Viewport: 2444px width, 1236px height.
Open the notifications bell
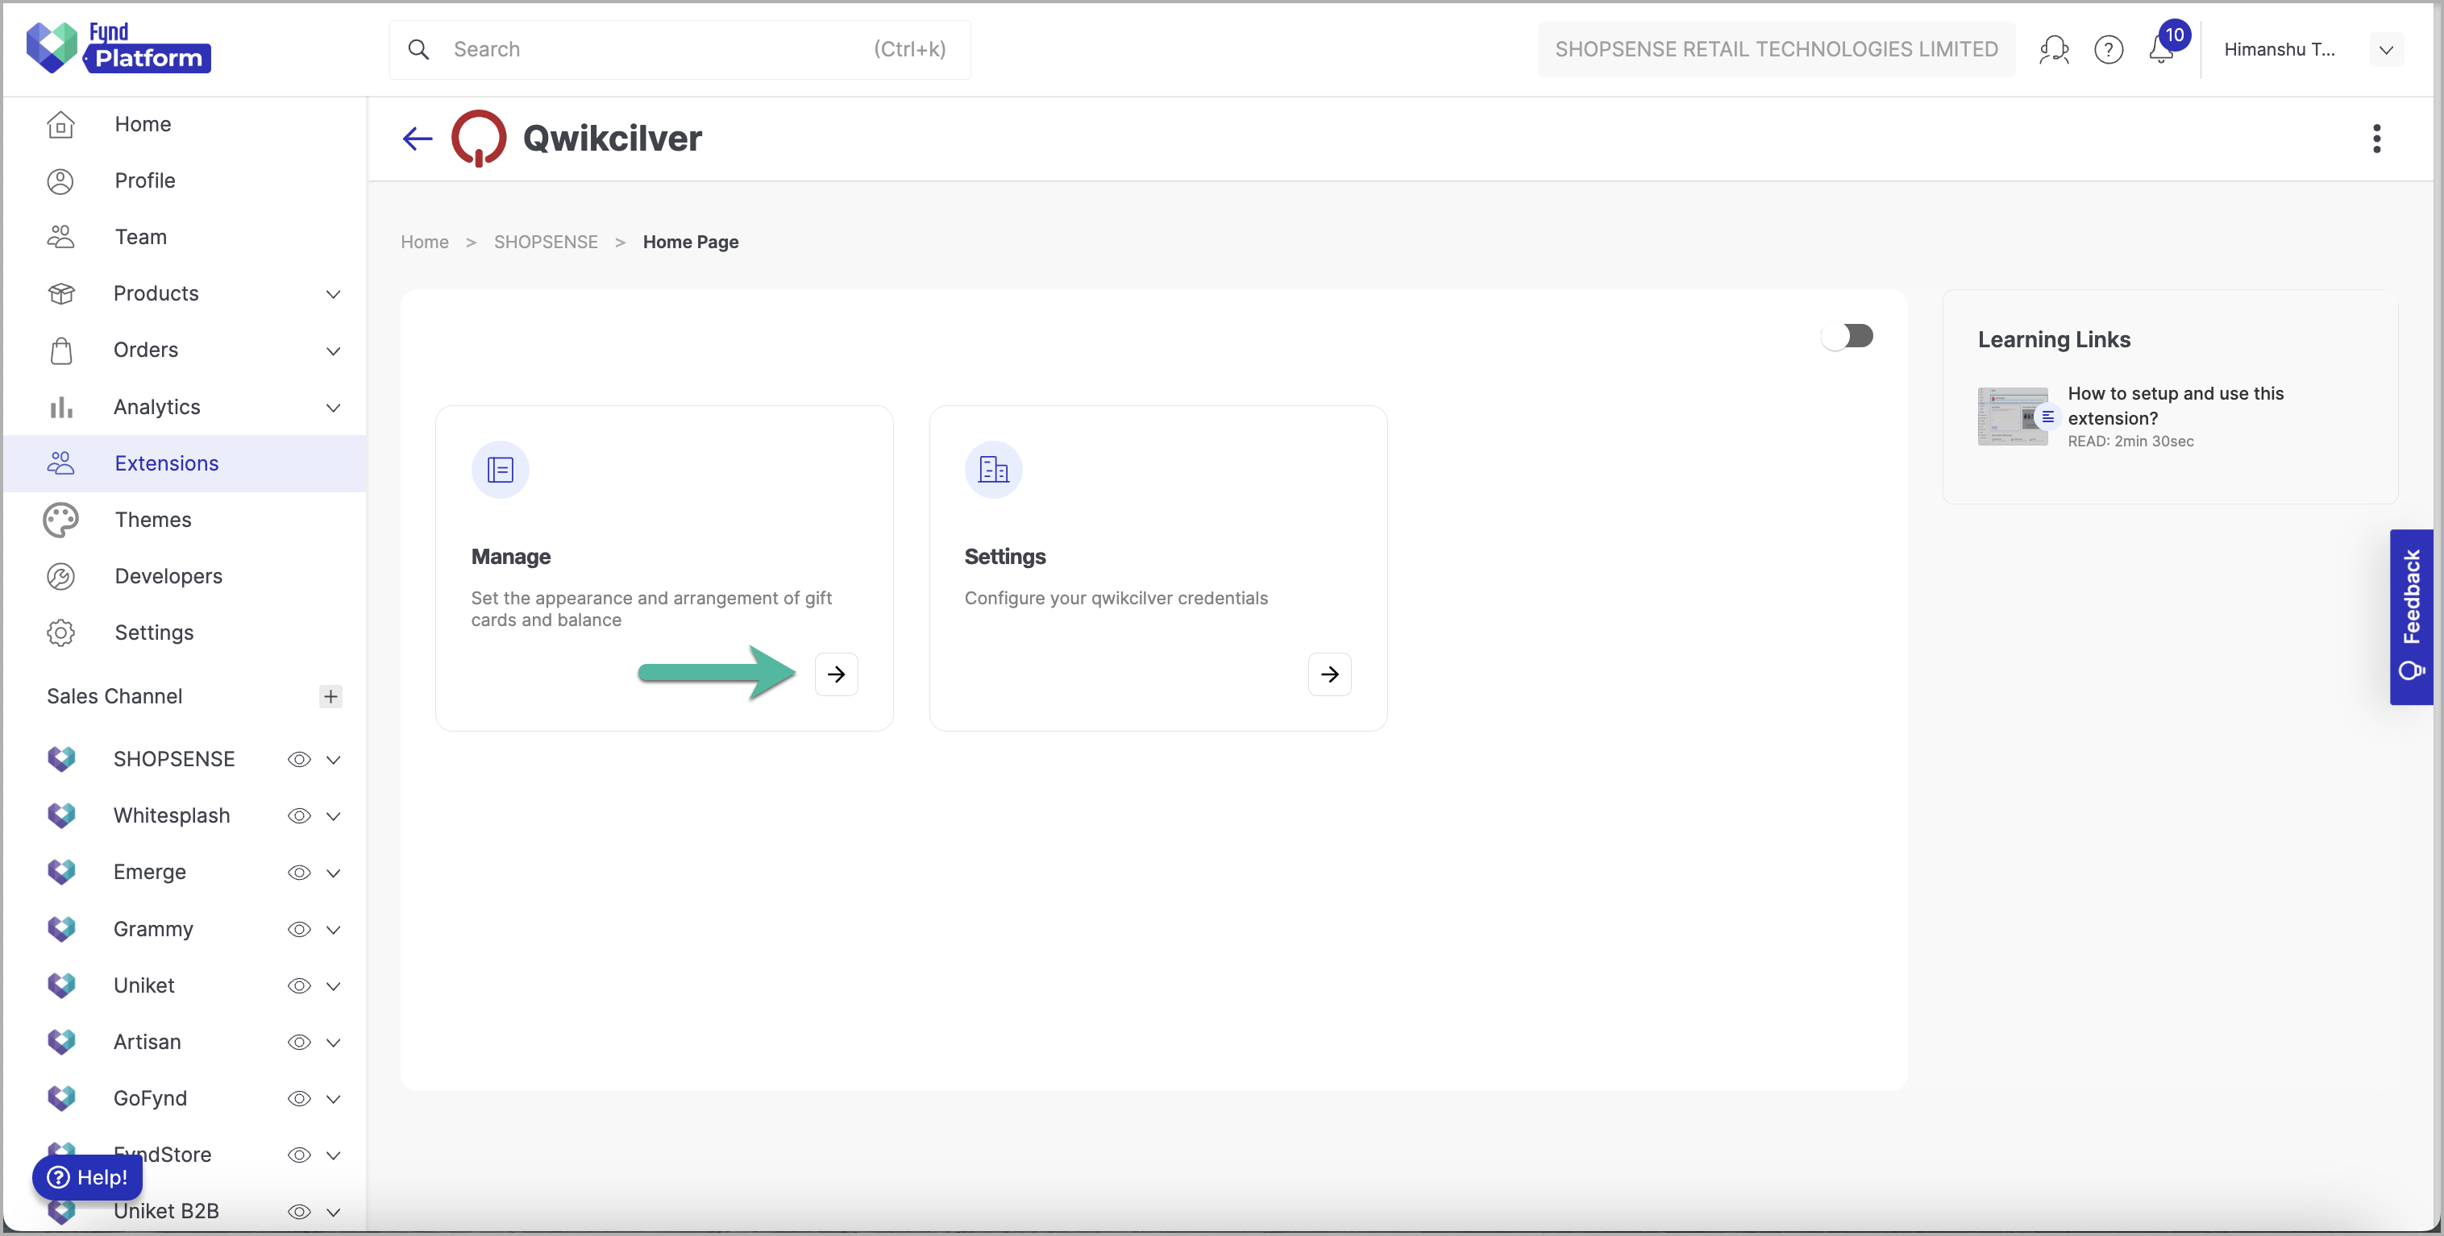(2161, 49)
